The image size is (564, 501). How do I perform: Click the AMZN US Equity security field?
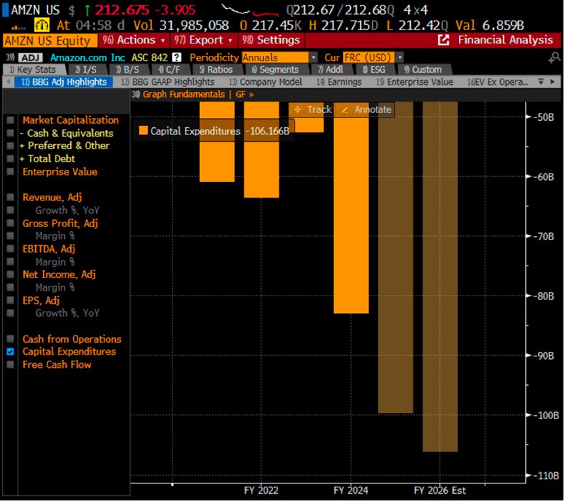point(50,41)
